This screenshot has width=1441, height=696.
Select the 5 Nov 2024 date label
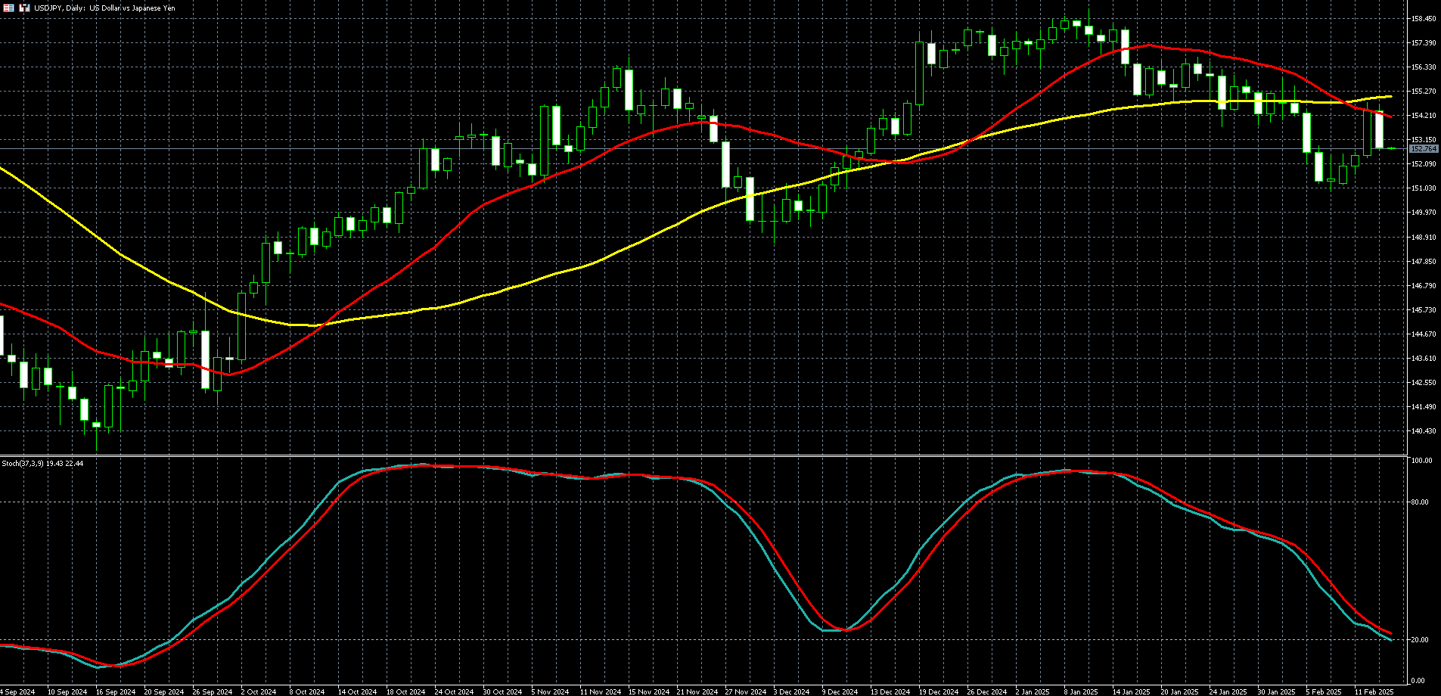coord(550,692)
